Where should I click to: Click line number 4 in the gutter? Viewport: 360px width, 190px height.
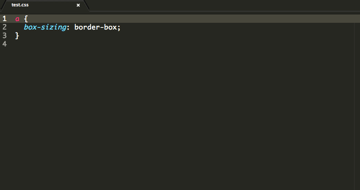(4, 44)
